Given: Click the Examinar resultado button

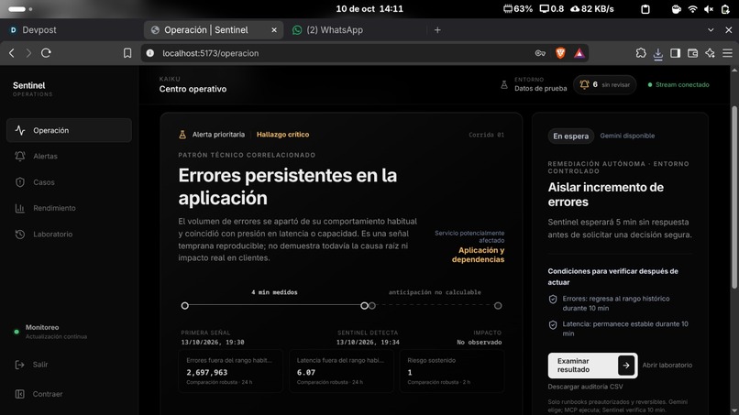Looking at the screenshot, I should tap(592, 366).
